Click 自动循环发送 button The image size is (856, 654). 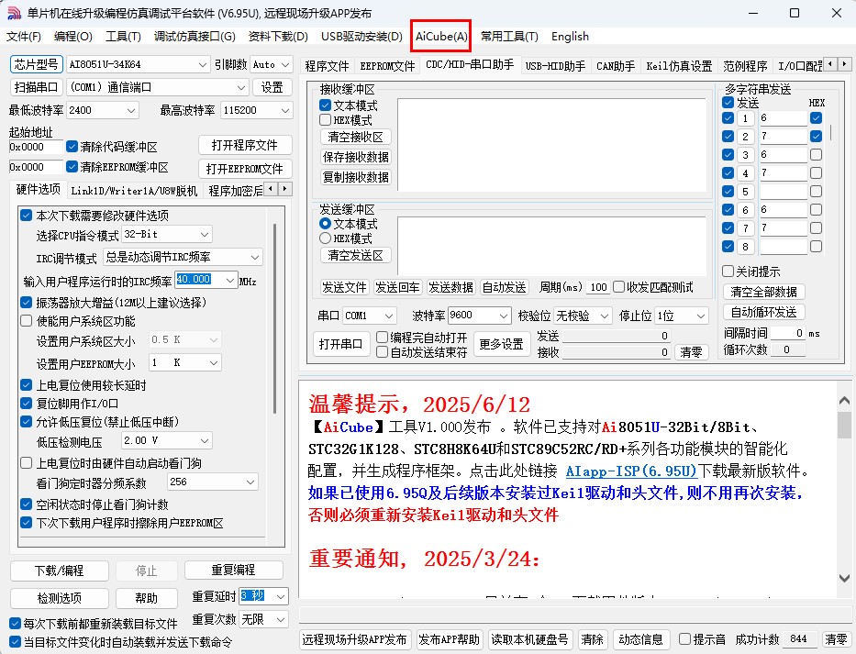click(763, 312)
